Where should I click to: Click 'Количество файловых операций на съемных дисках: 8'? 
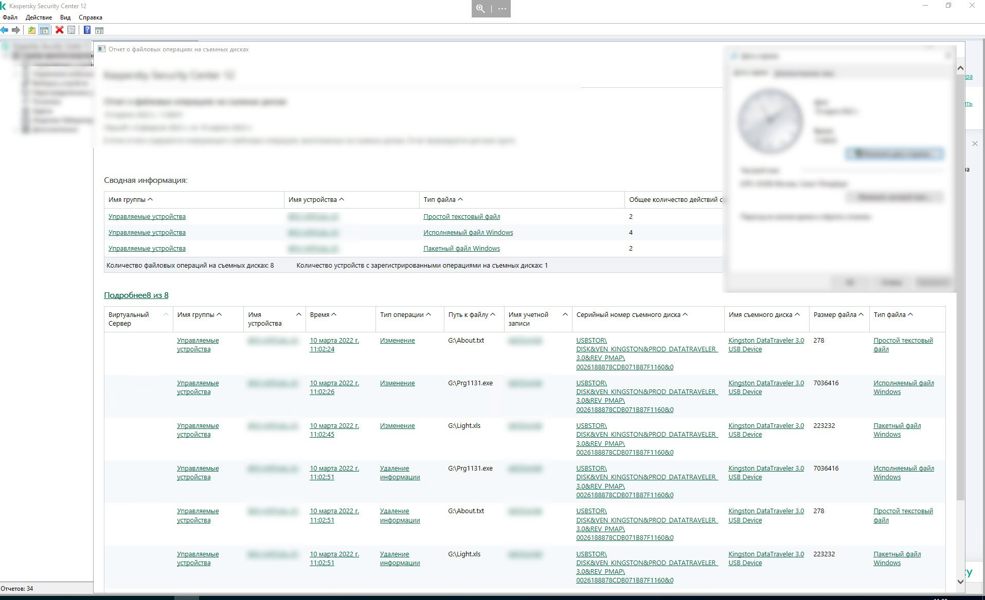tap(190, 266)
